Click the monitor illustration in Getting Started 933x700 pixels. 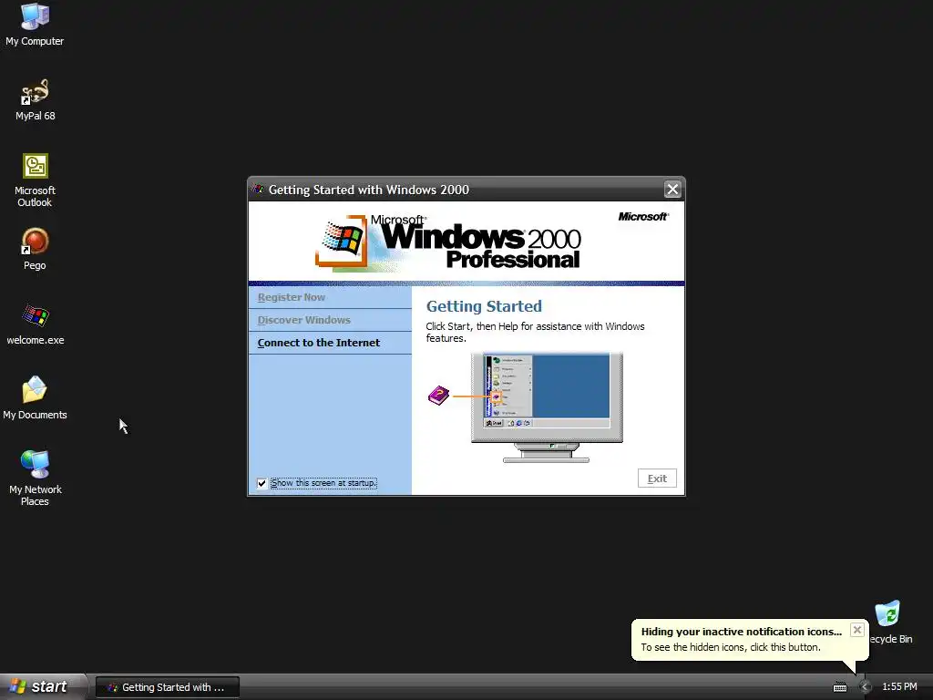pyautogui.click(x=547, y=407)
